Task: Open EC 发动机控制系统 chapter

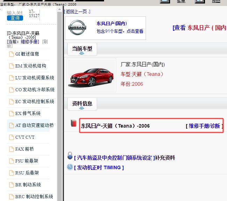Action: click(x=35, y=101)
